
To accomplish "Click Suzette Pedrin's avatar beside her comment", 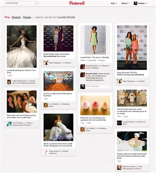I will [x=83, y=75].
